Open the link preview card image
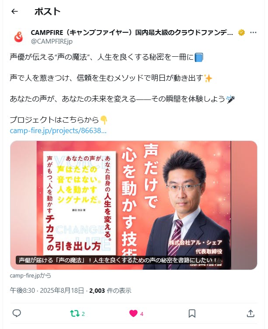Screen dimensions: 268x329 (x=134, y=205)
